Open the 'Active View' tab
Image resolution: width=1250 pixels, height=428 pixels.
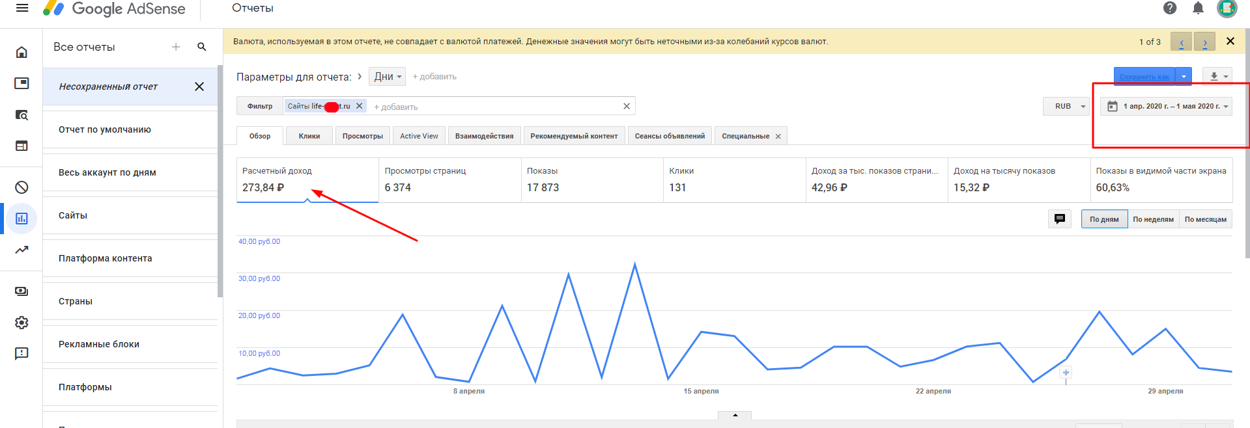[x=419, y=136]
